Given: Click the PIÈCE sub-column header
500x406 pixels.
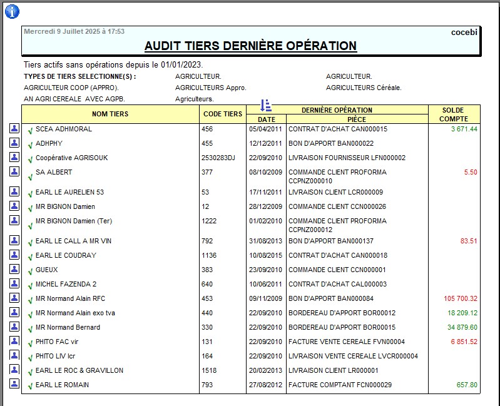Looking at the screenshot, I should pos(357,119).
